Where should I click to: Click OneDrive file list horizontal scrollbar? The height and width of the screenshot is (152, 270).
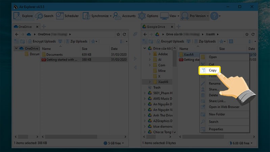[x=71, y=137]
